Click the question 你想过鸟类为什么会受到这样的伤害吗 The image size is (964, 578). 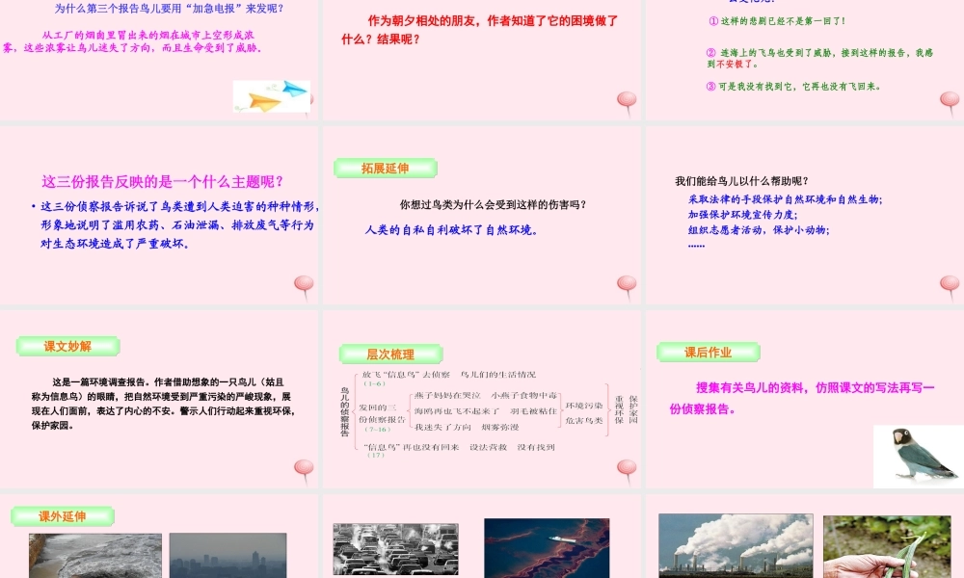tap(493, 204)
